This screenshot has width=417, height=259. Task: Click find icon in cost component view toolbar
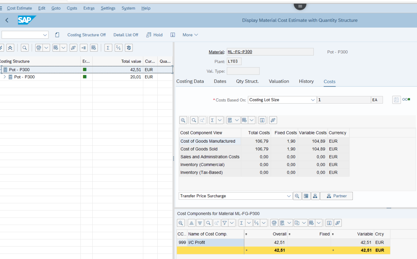click(194, 120)
